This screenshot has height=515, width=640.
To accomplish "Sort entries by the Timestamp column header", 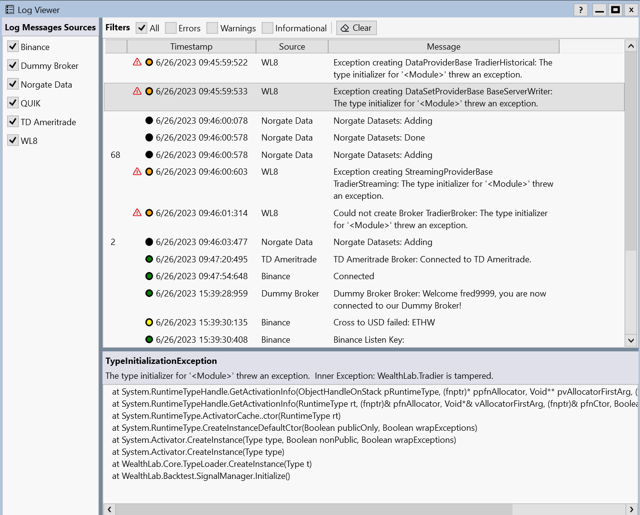I will pyautogui.click(x=192, y=46).
